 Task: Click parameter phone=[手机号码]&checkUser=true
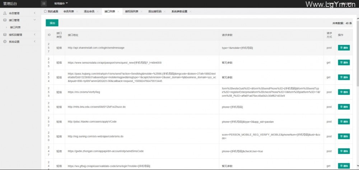(242, 151)
